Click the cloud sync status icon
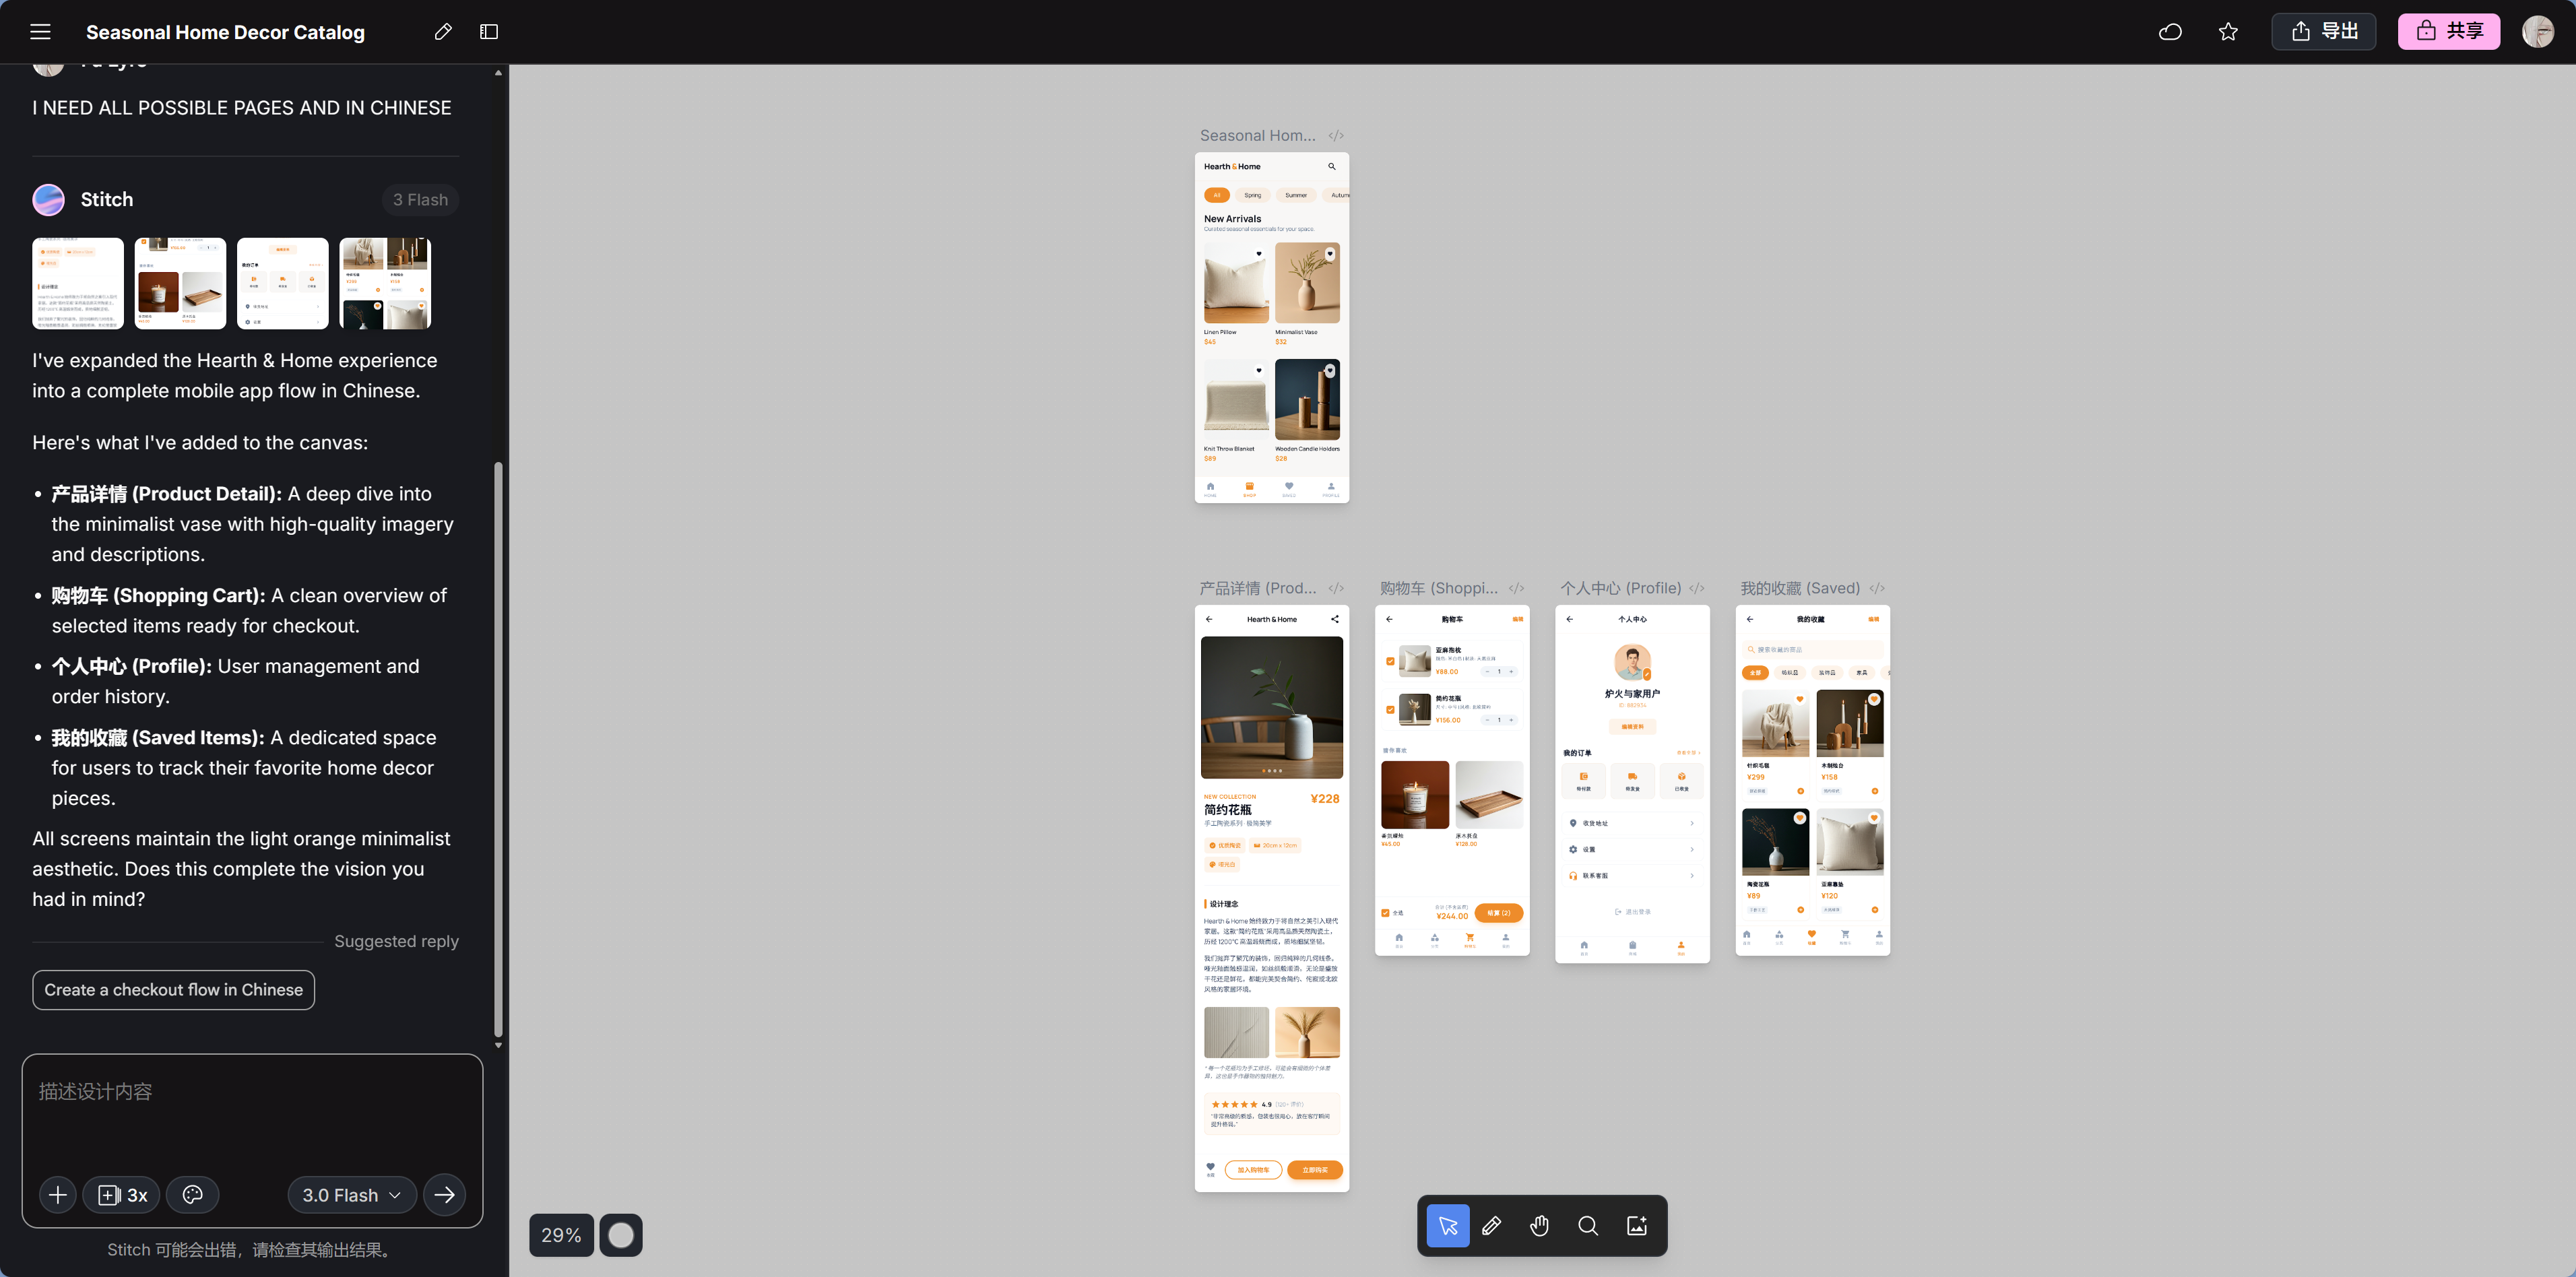The width and height of the screenshot is (2576, 1277). coord(2170,32)
